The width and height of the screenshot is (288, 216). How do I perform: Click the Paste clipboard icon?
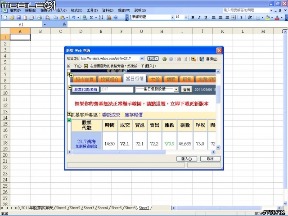63,18
